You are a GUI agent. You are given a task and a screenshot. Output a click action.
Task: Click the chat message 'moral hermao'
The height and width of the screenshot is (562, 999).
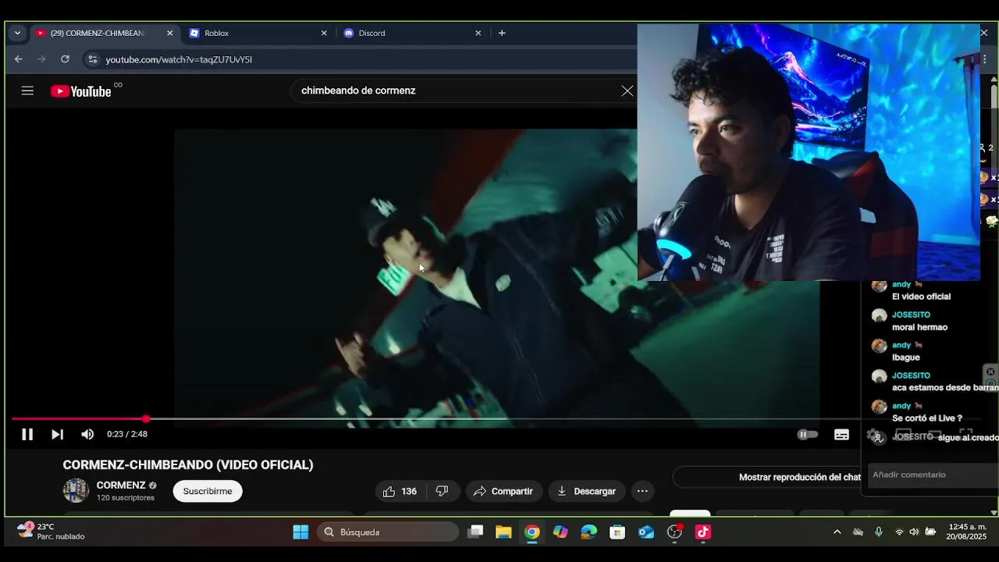pos(919,327)
